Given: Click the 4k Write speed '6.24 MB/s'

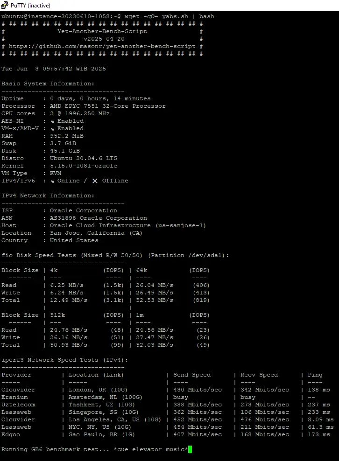Looking at the screenshot, I should click(67, 293).
